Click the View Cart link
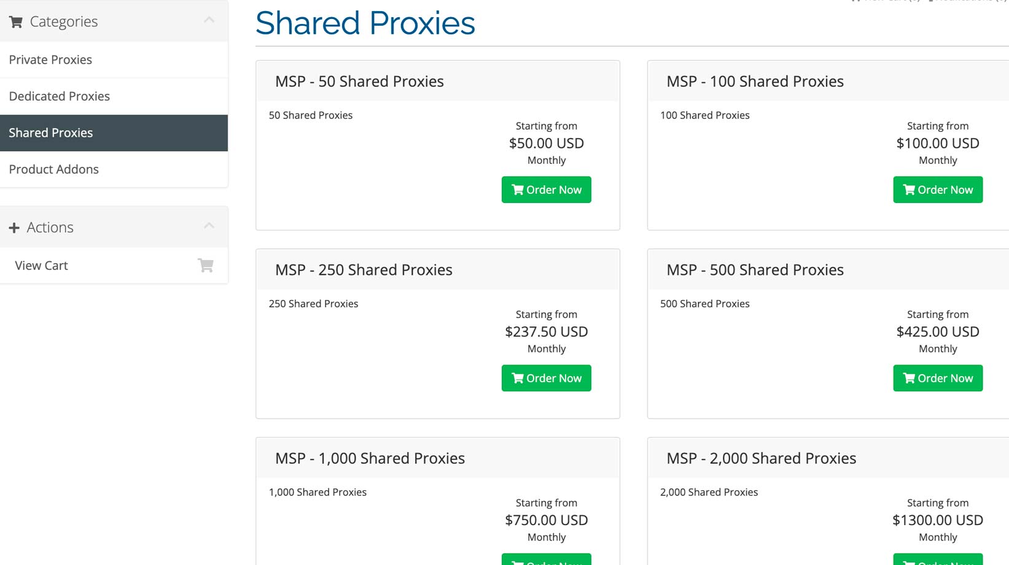The height and width of the screenshot is (565, 1009). (41, 266)
